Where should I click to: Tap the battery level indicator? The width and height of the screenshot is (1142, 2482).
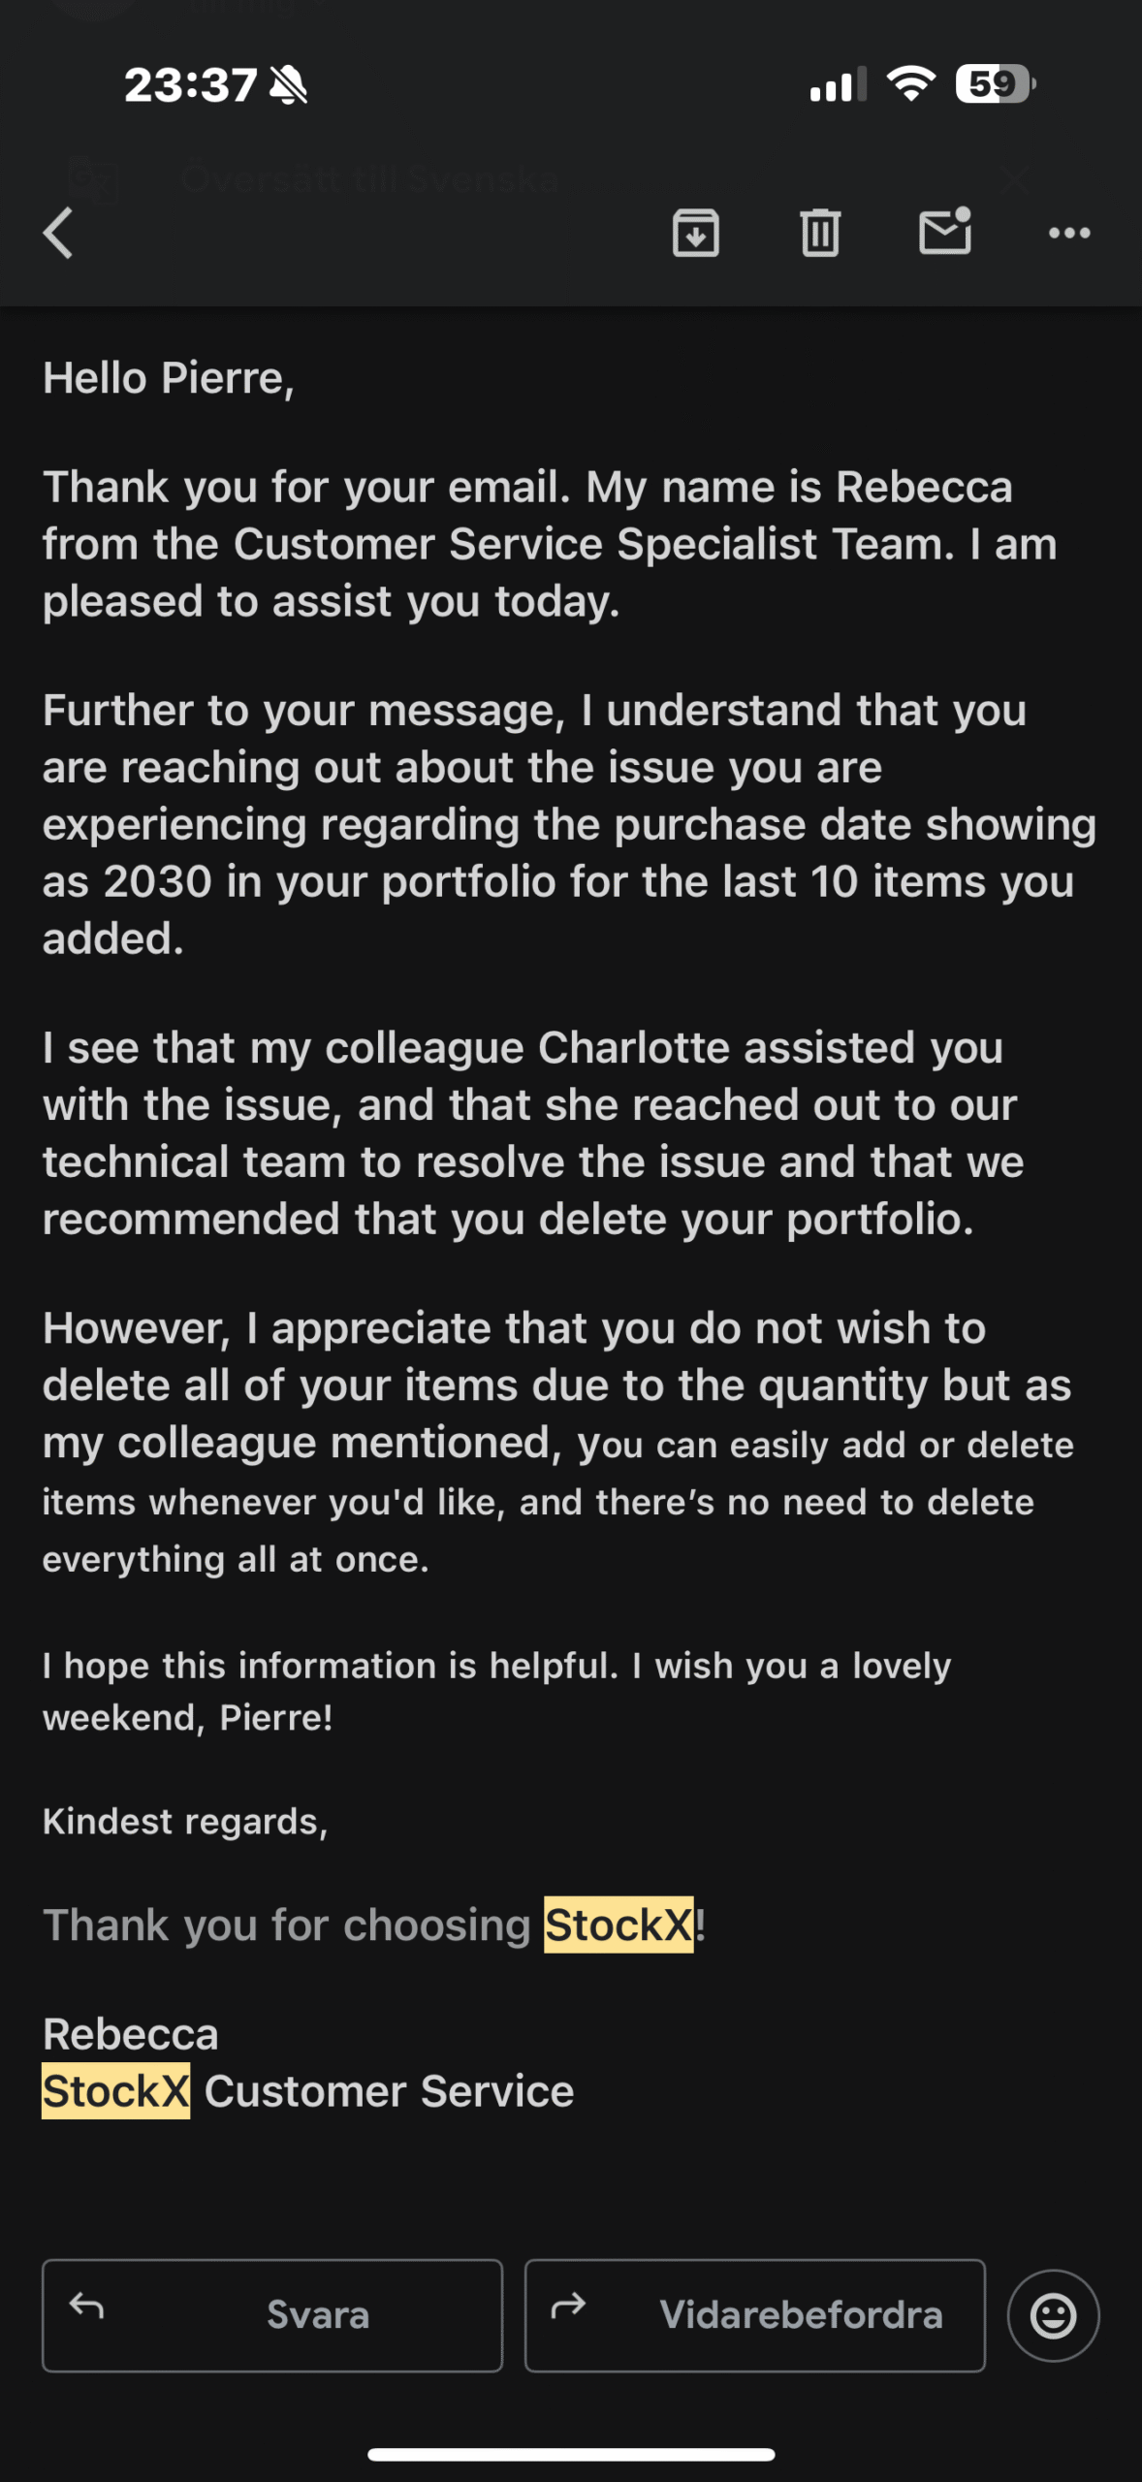pyautogui.click(x=994, y=84)
